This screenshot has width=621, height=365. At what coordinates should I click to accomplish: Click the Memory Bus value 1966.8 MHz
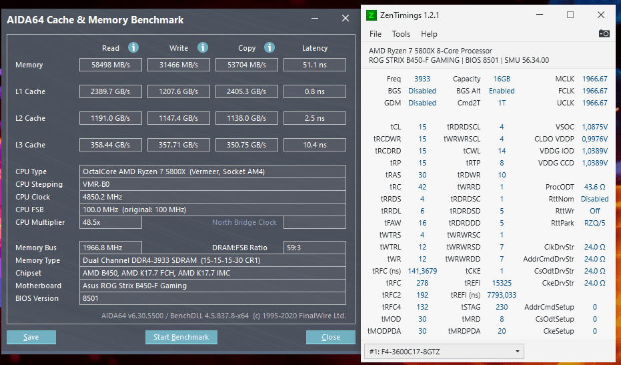[111, 248]
